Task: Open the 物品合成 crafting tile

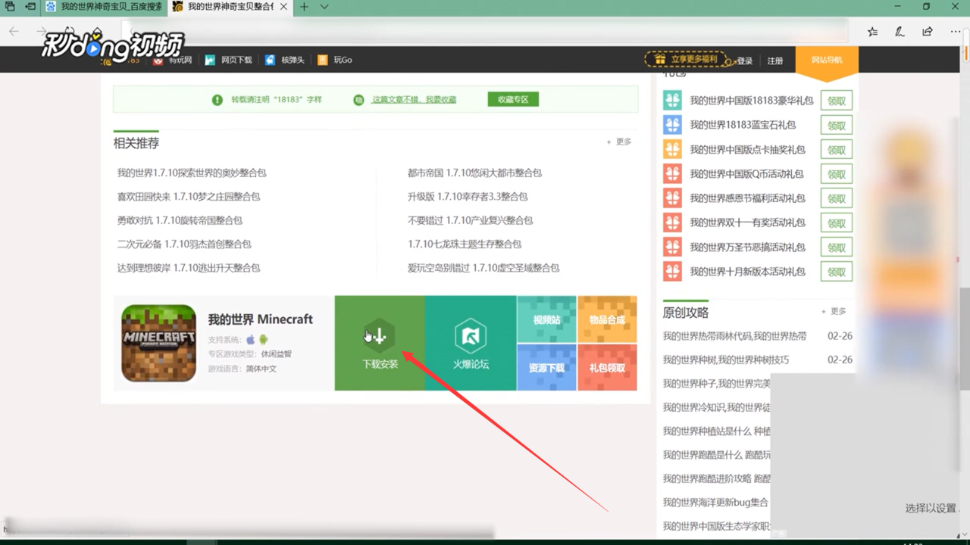Action: (x=607, y=319)
